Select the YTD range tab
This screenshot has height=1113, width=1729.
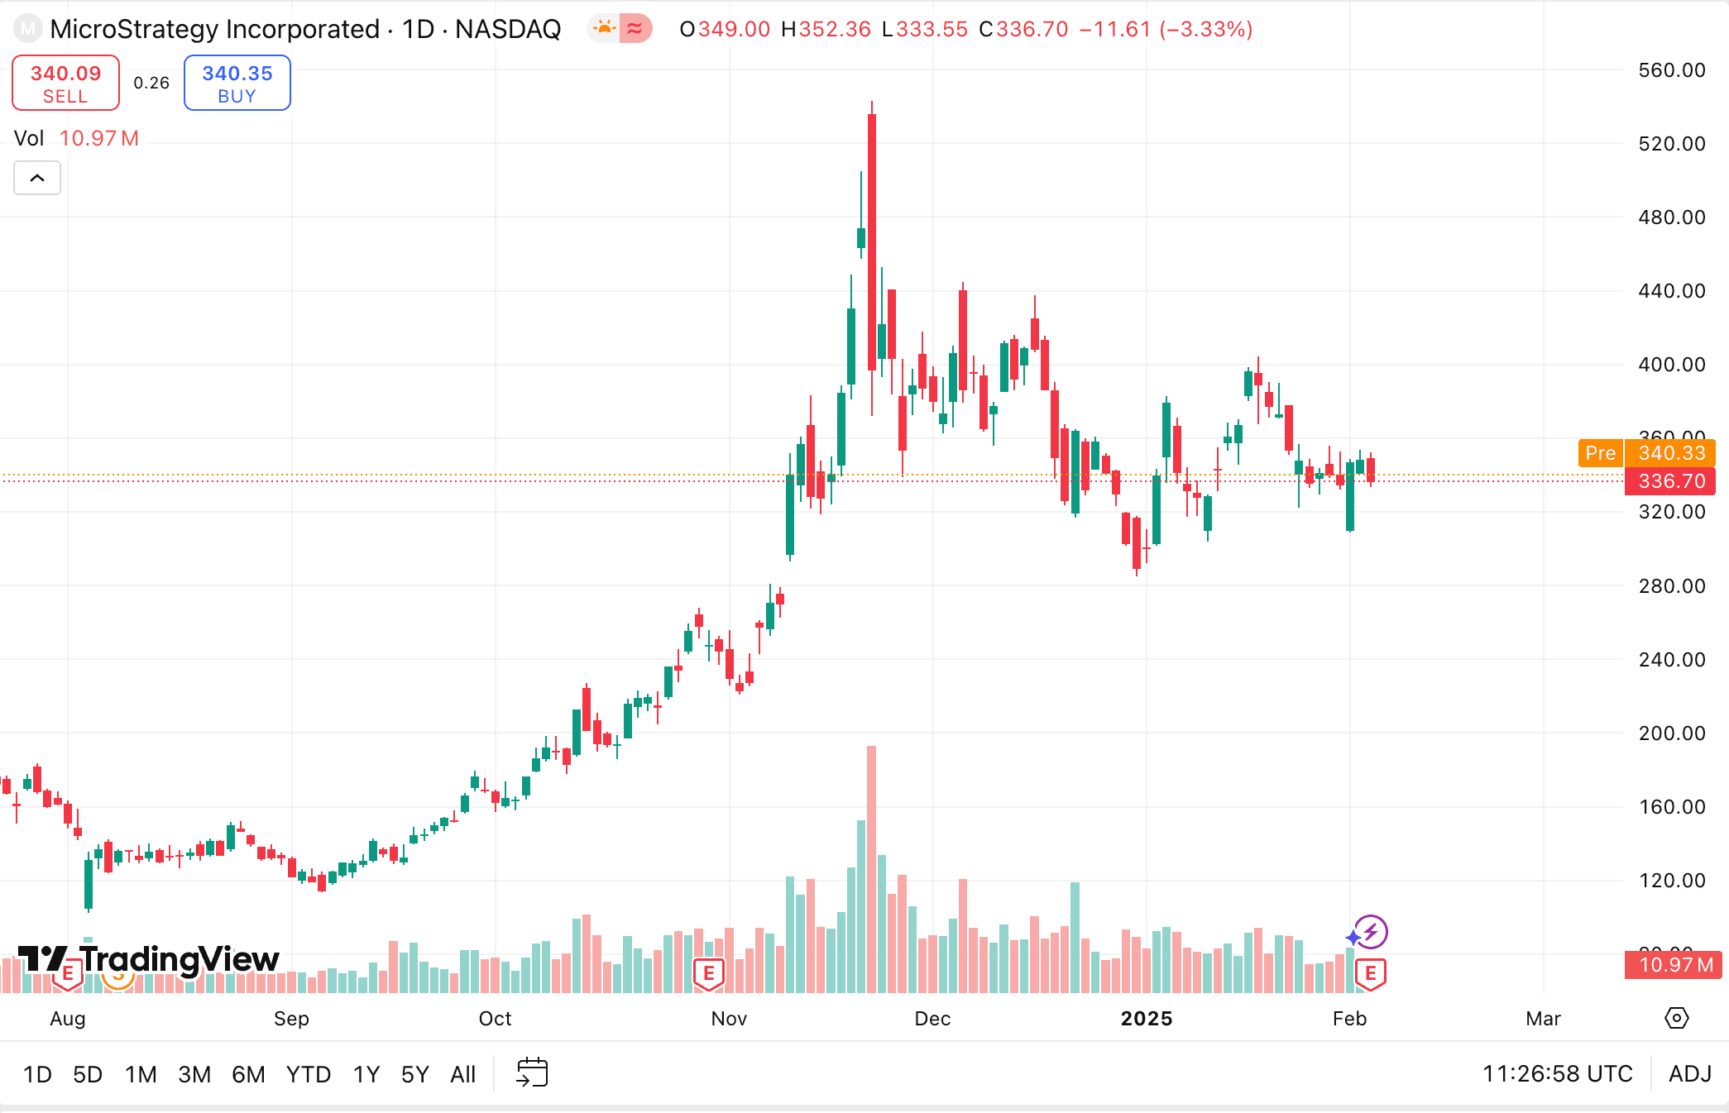(309, 1074)
